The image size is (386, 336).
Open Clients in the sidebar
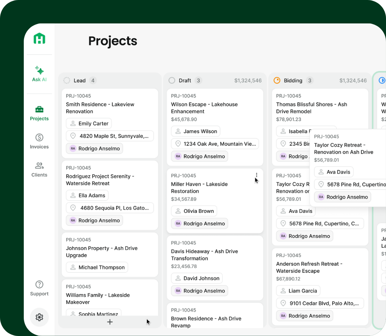40,169
